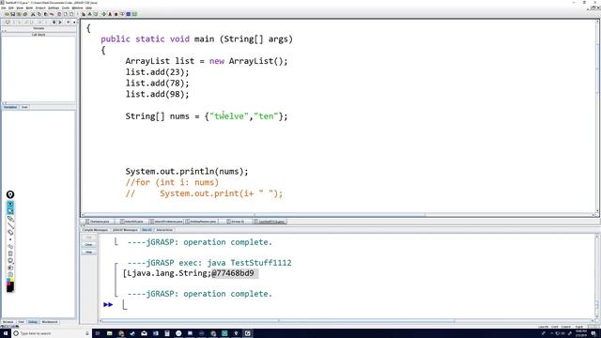Open the Project menu
Viewport: 601px width, 338px height.
[x=40, y=8]
